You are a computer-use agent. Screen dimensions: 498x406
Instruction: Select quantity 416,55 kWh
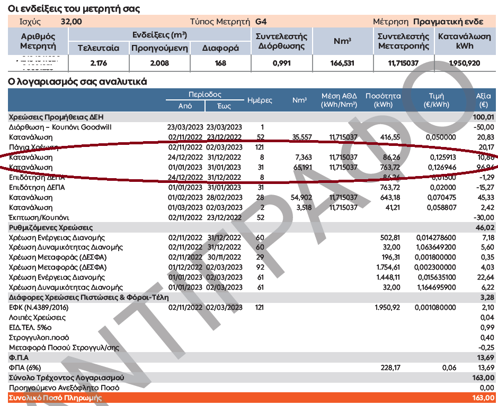click(390, 137)
